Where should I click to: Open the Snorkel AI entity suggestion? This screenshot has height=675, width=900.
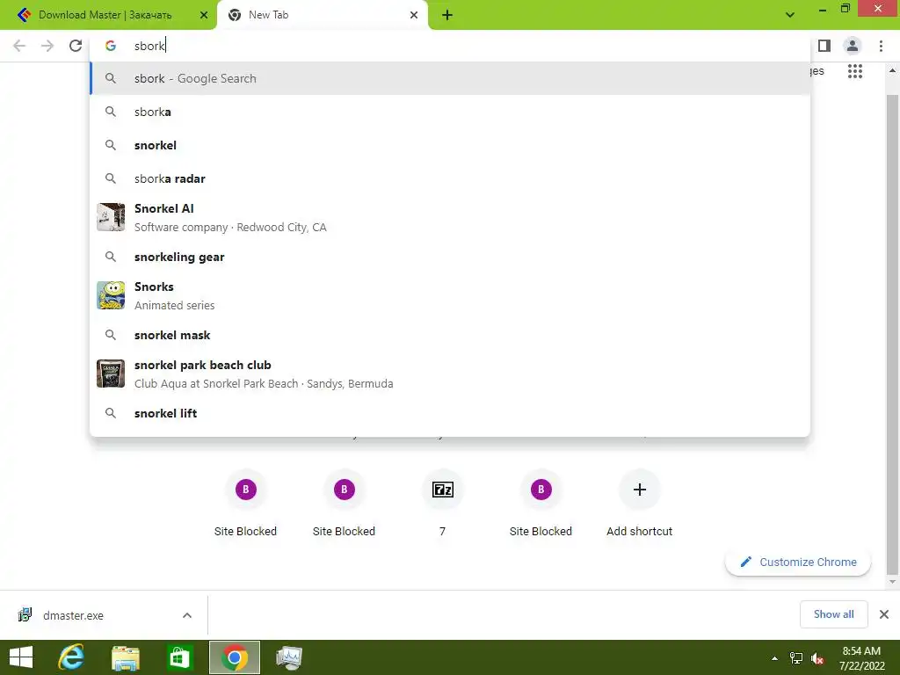pyautogui.click(x=450, y=218)
